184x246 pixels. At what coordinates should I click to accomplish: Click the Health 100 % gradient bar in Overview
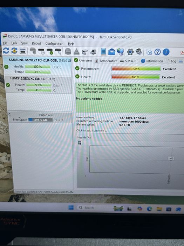[136, 77]
